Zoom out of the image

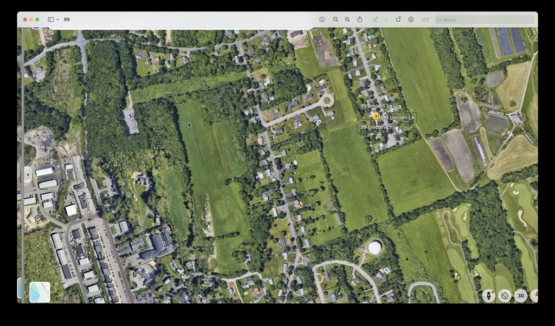coord(335,19)
